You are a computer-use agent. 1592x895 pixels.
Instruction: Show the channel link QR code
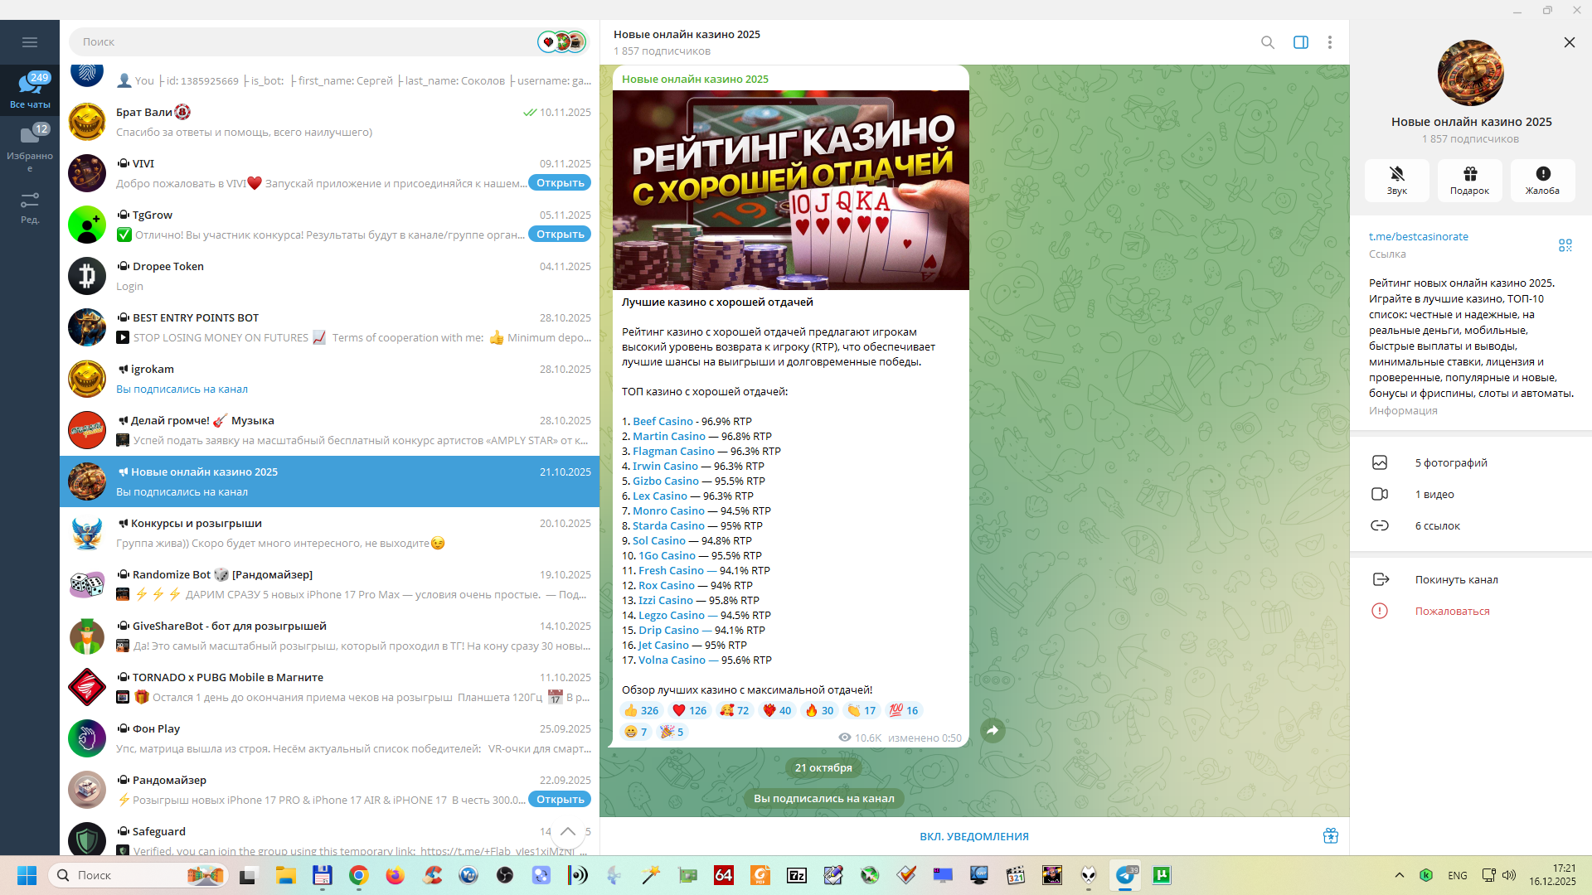(x=1565, y=245)
